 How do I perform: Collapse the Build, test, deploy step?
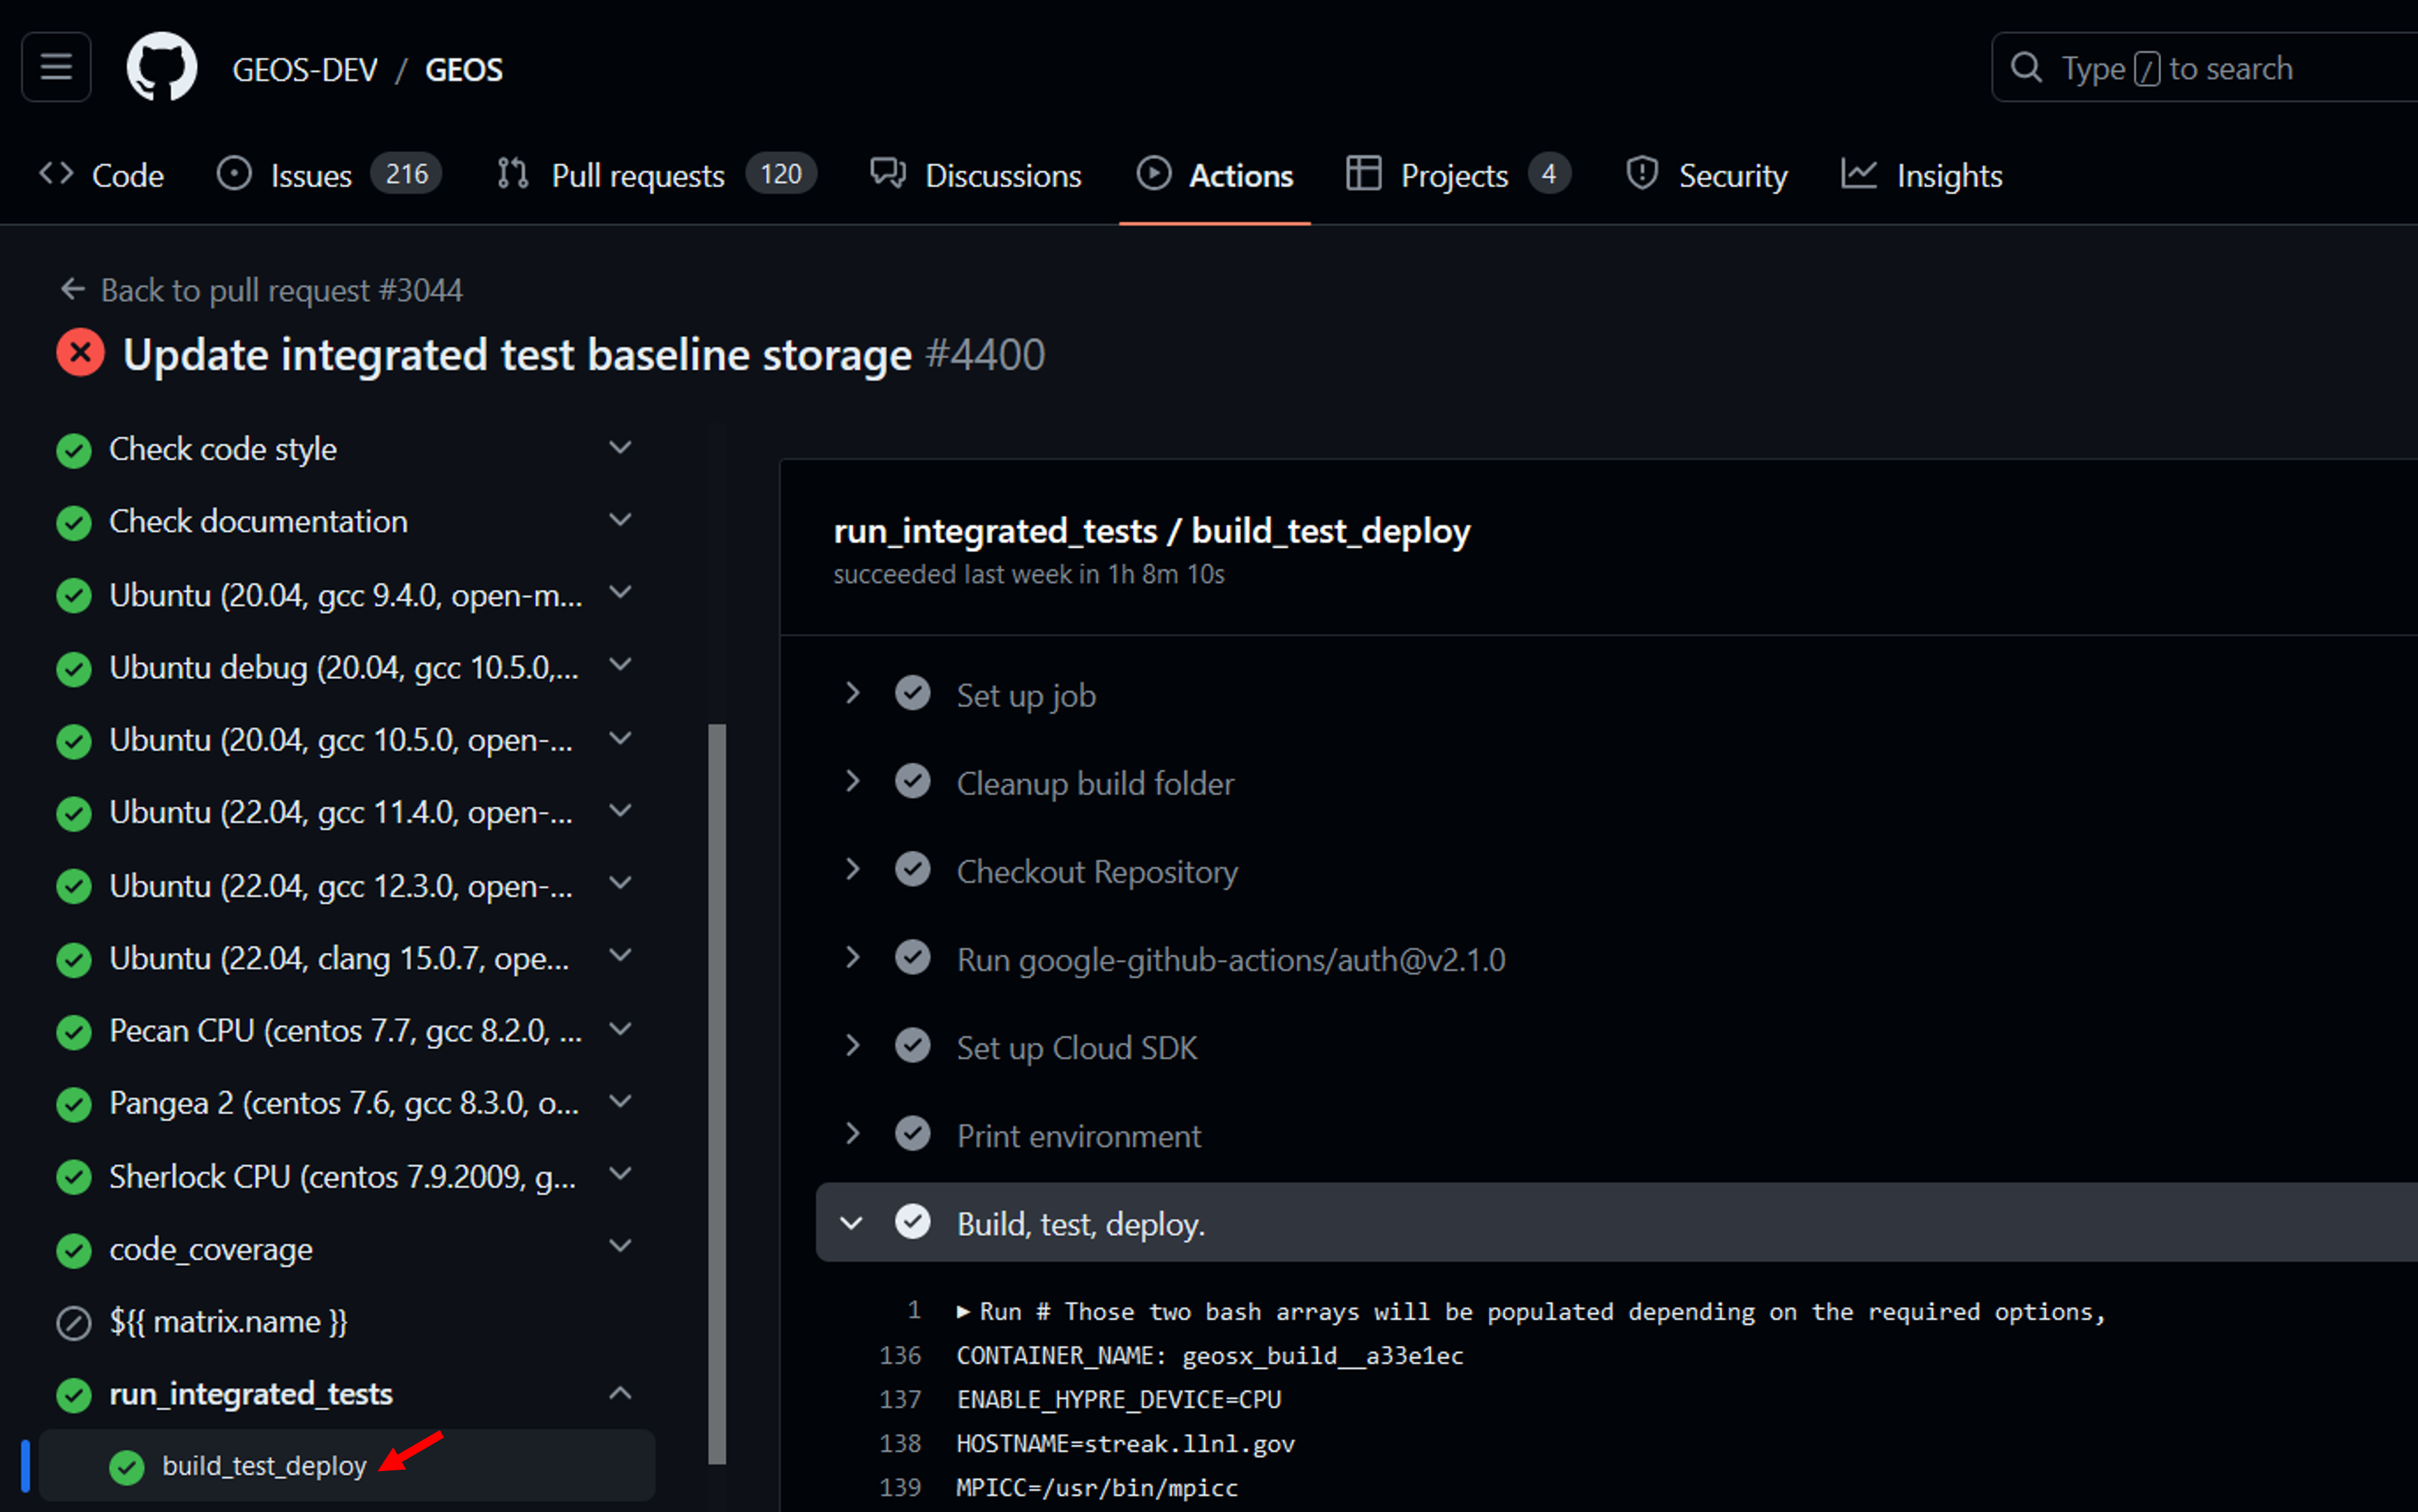(852, 1223)
